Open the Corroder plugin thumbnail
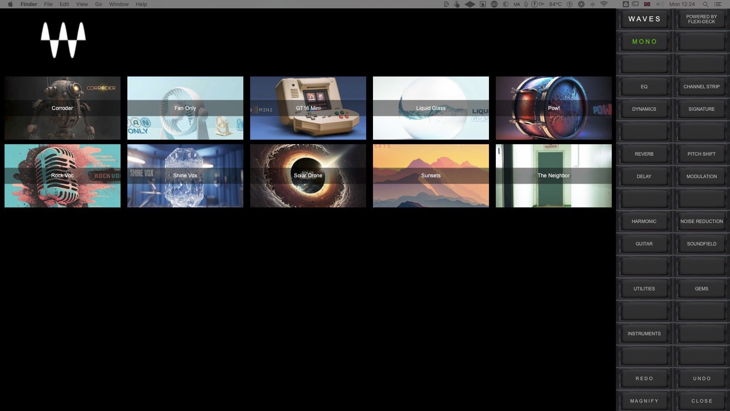 62,108
